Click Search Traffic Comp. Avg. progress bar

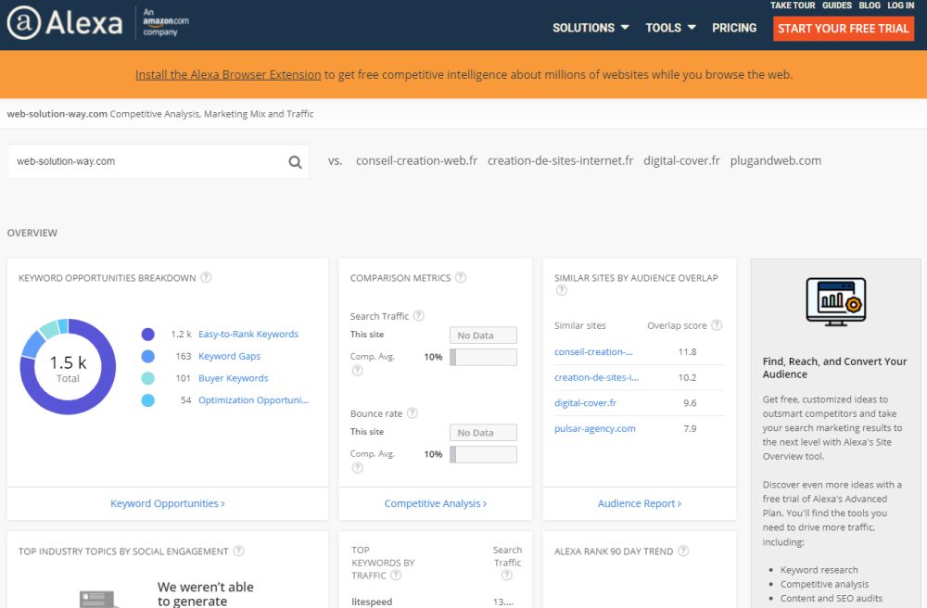click(x=483, y=357)
